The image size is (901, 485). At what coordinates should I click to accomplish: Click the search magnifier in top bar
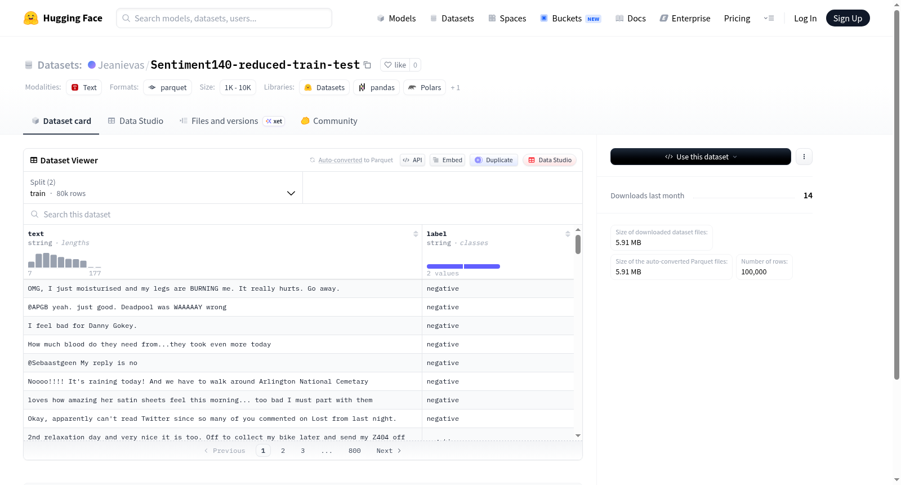coord(126,18)
